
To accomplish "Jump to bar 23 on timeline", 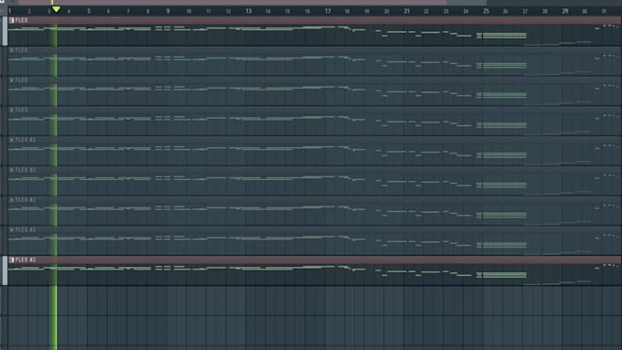I will tap(445, 11).
